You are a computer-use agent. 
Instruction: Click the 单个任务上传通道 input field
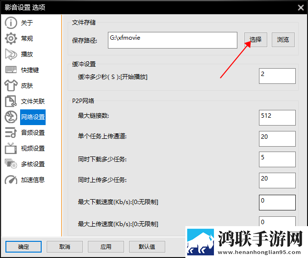277,139
